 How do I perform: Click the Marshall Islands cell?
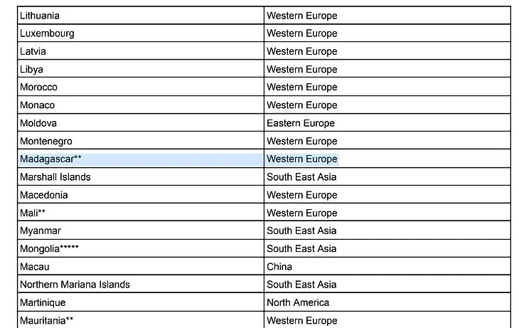[x=141, y=176]
